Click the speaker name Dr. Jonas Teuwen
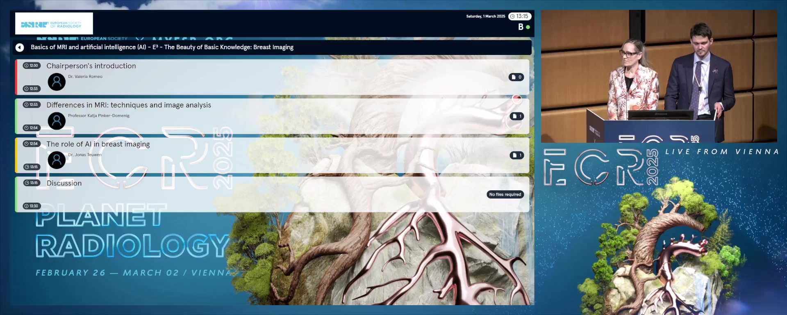 85,155
